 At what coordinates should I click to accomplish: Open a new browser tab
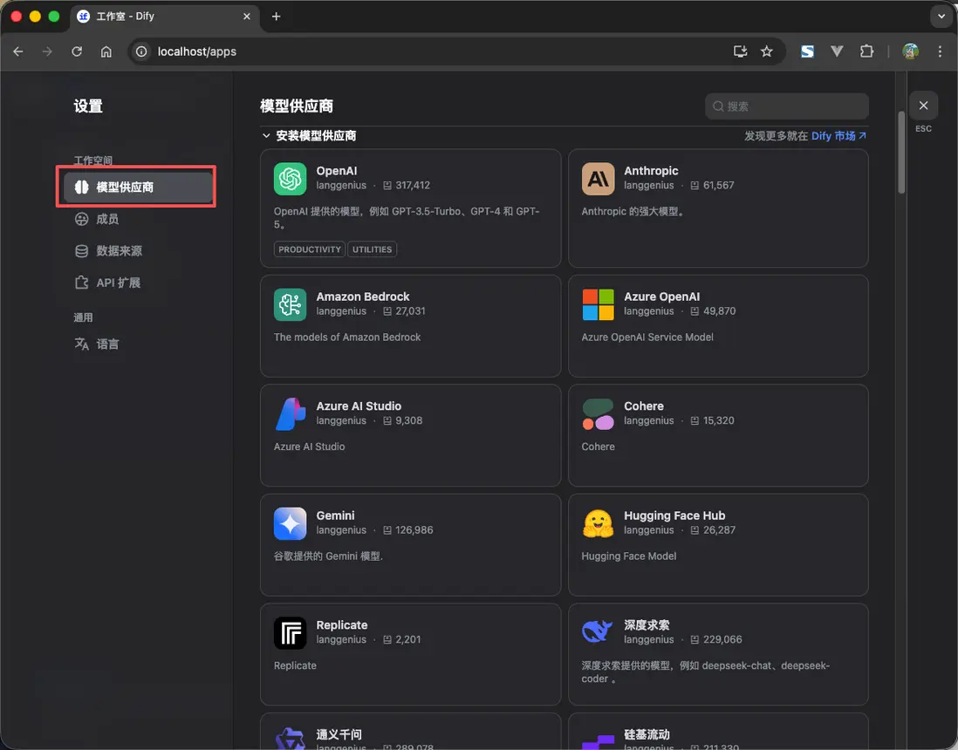tap(277, 17)
